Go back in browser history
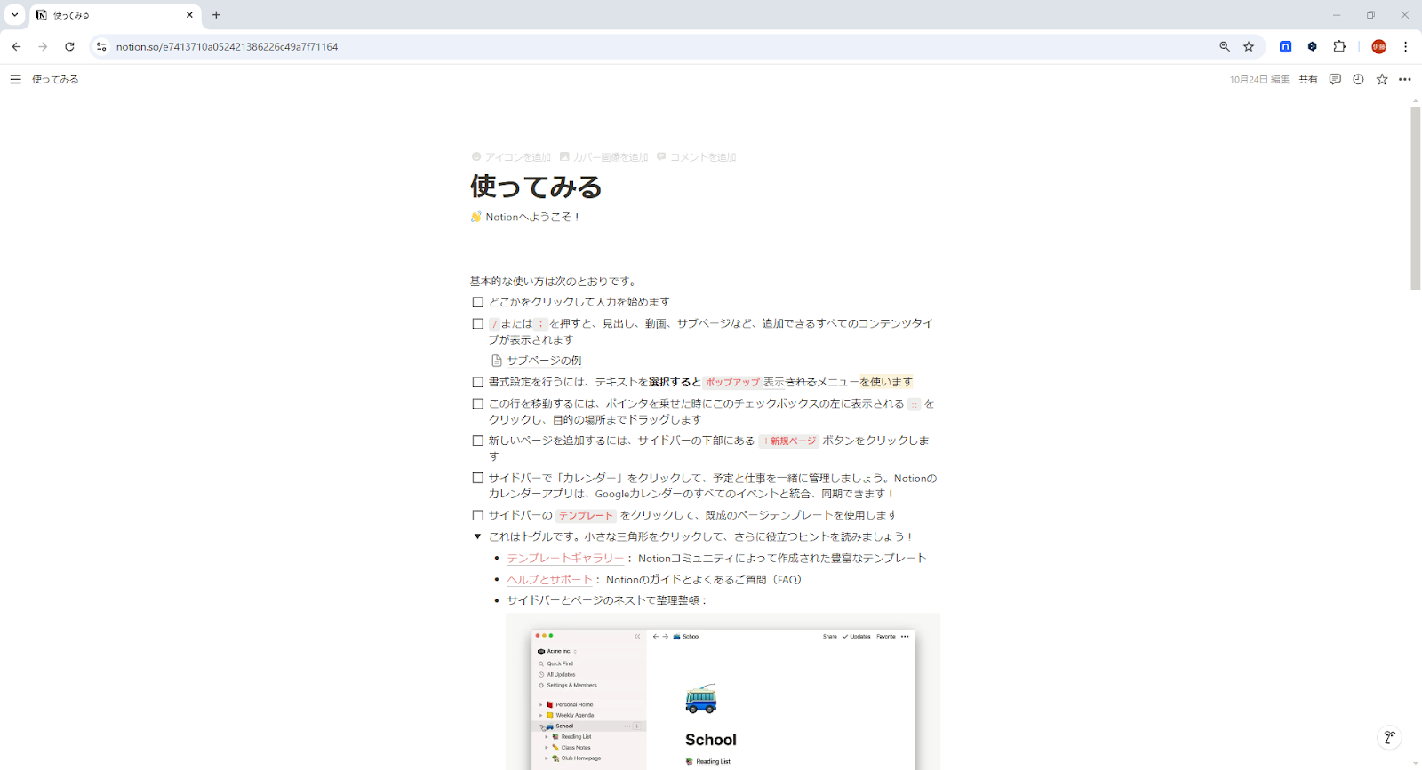Image resolution: width=1422 pixels, height=770 pixels. coord(17,46)
